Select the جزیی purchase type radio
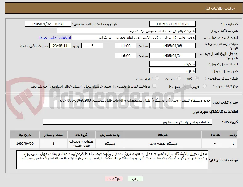Screen dimensions: 243x187 point(204,86)
